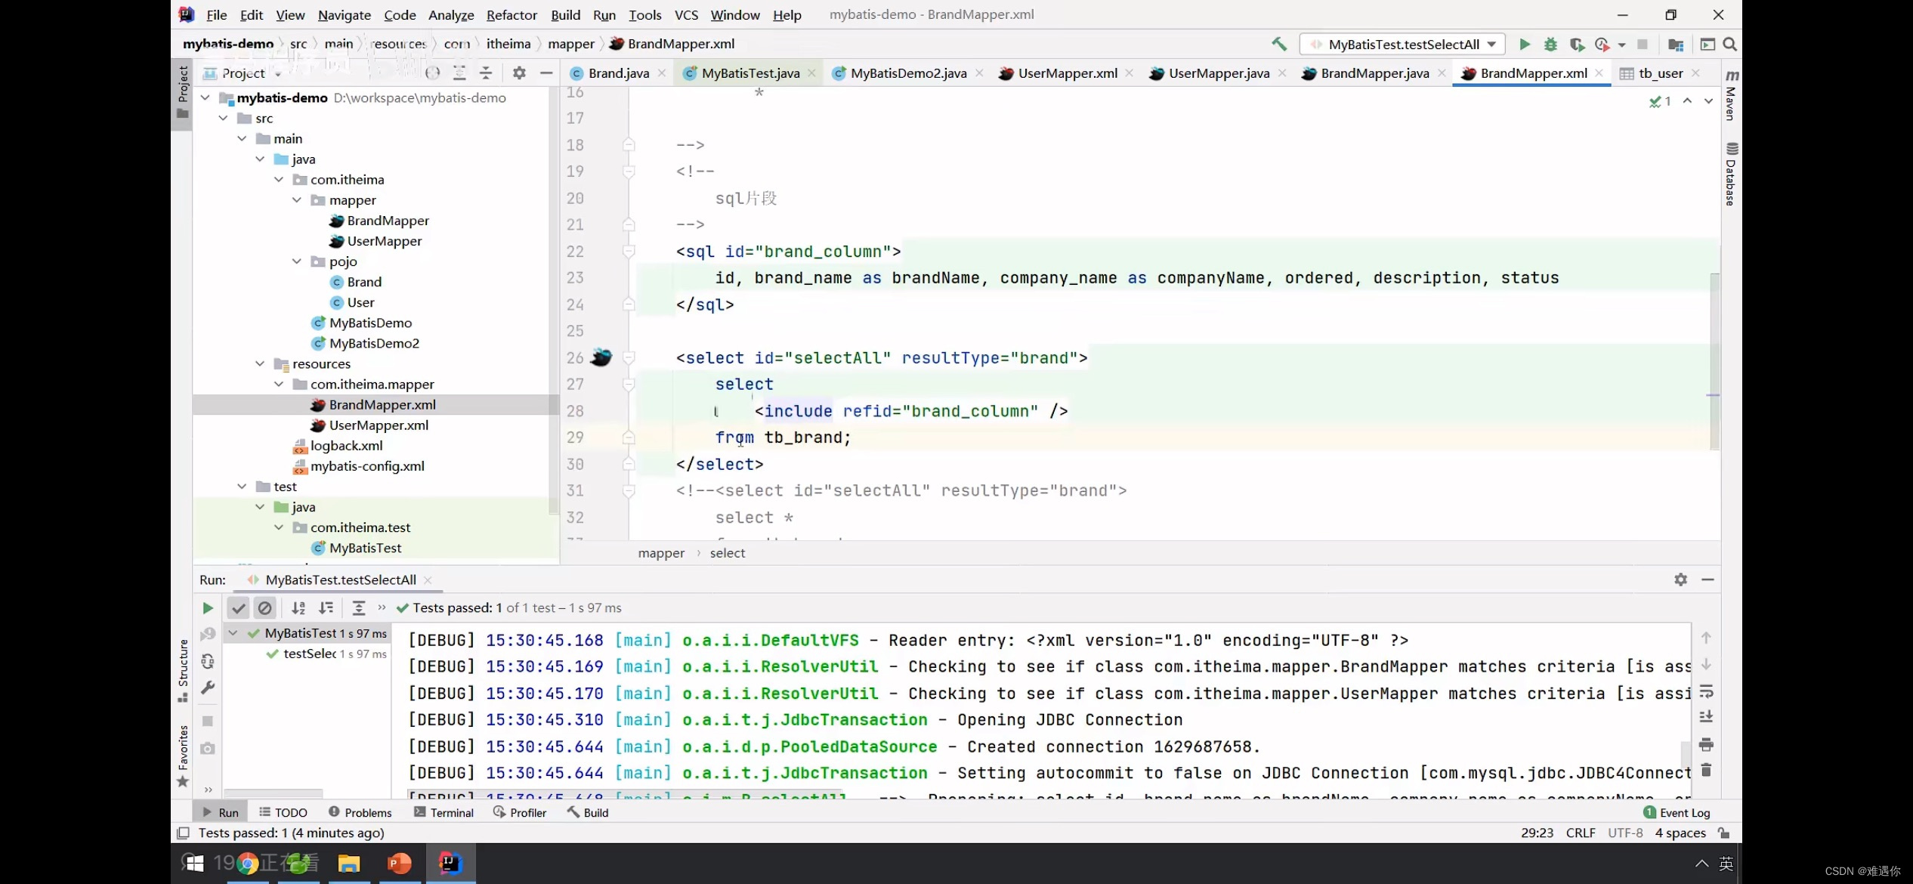The image size is (1913, 884).
Task: Toggle Show Passed tests checkmark button
Action: pos(238,607)
